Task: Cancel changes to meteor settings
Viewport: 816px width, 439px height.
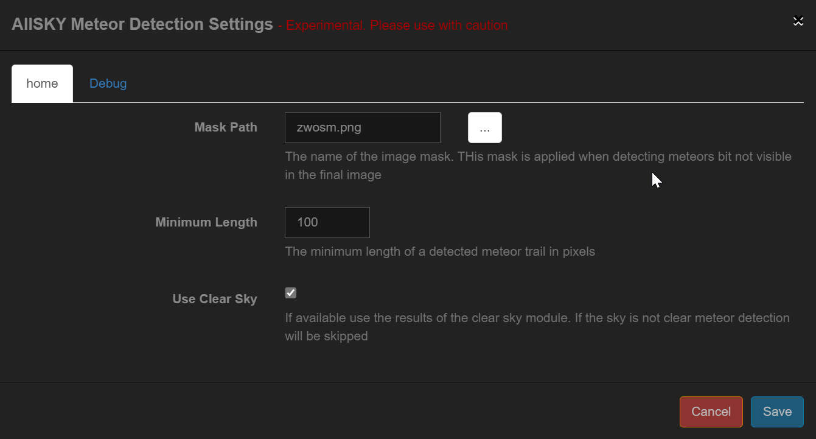Action: click(x=711, y=412)
